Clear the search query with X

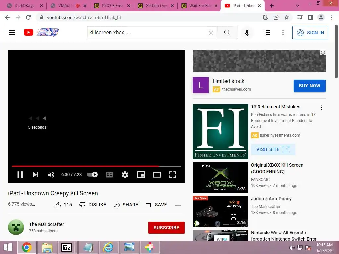[211, 33]
